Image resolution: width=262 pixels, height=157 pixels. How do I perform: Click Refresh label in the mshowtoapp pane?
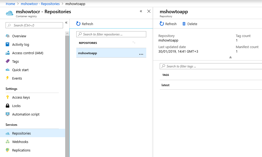click(x=171, y=24)
